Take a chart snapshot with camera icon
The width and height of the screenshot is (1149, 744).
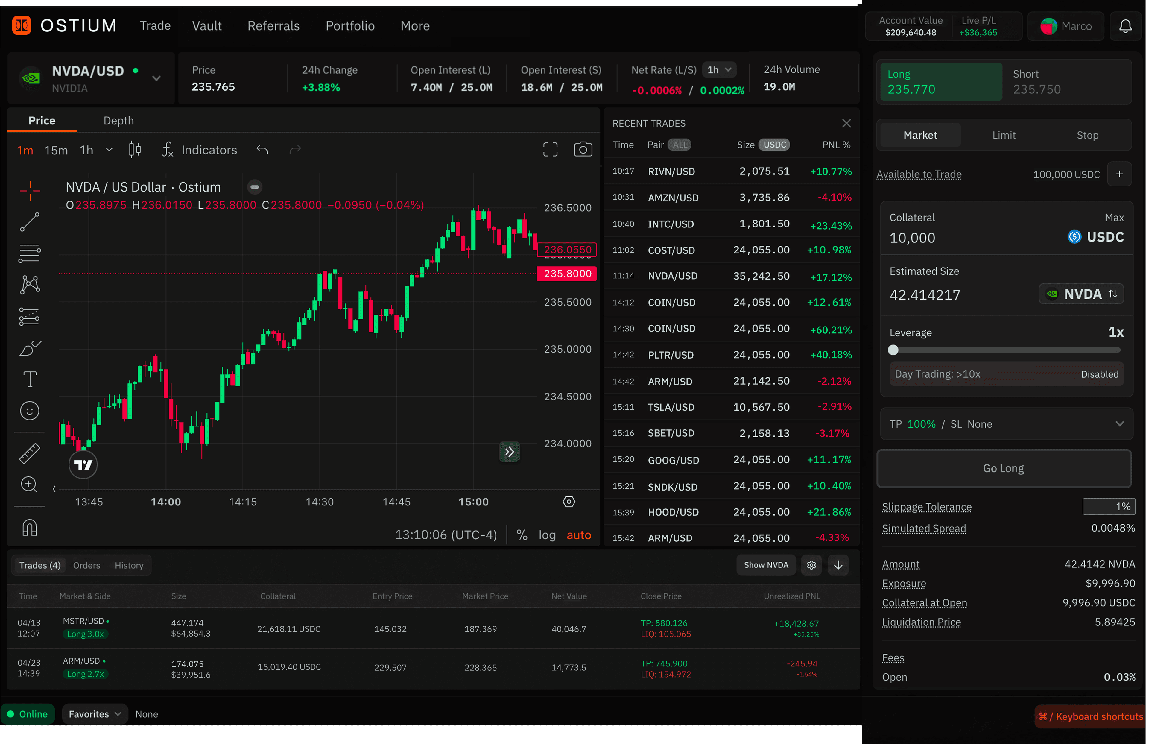tap(583, 149)
